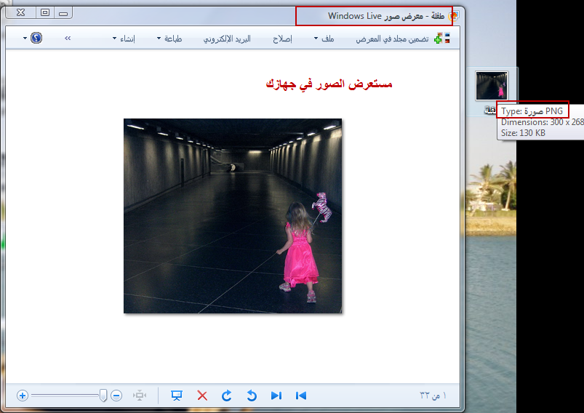Expand the طباعة (Print) dropdown
The width and height of the screenshot is (584, 413).
point(169,39)
